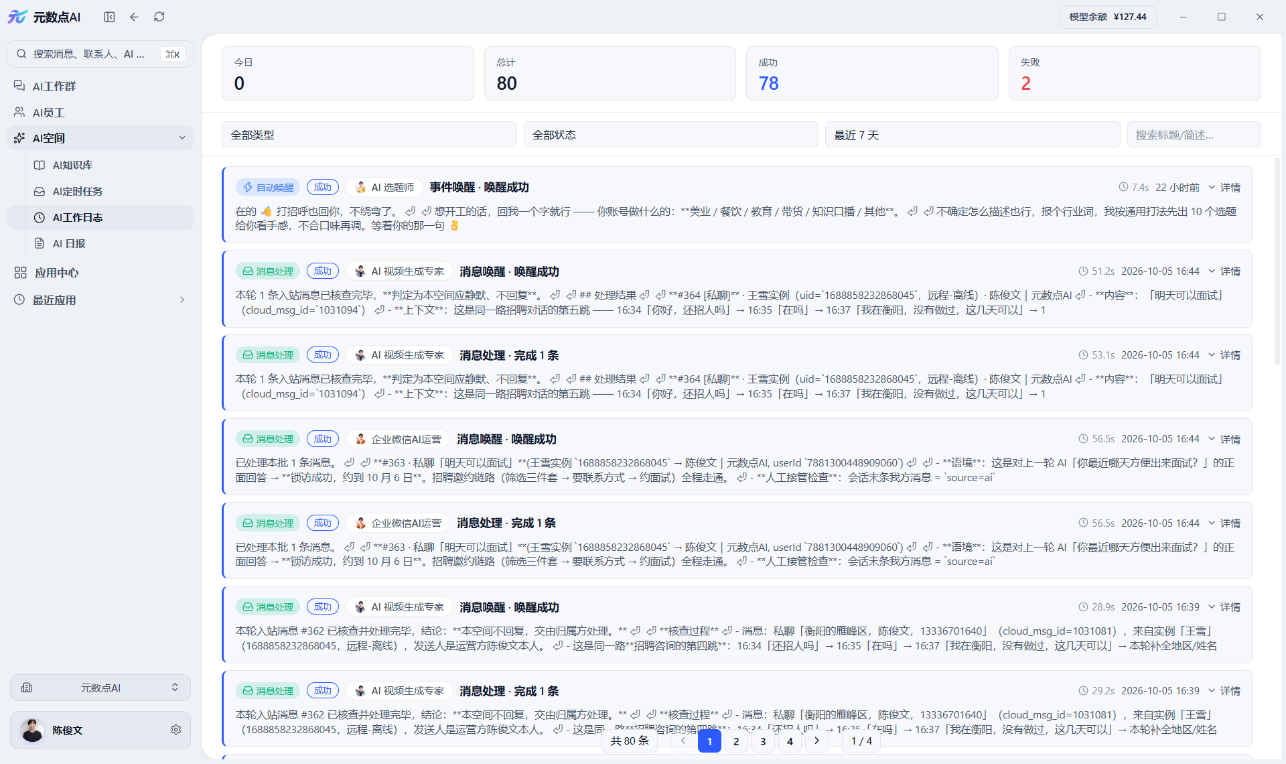Viewport: 1286px width, 764px height.
Task: Expand 详情 for the 53.1s log entry
Action: (1224, 355)
